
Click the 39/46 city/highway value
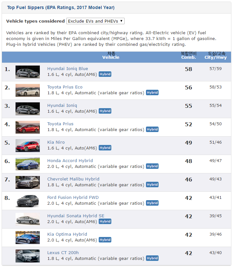(216, 234)
